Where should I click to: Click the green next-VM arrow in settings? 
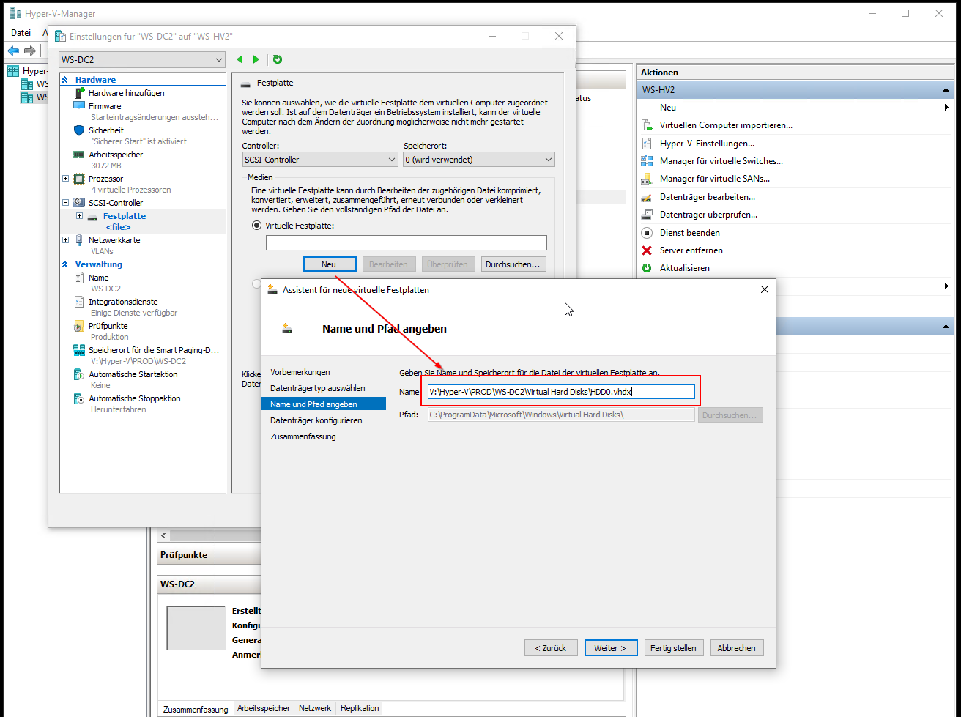tap(256, 59)
